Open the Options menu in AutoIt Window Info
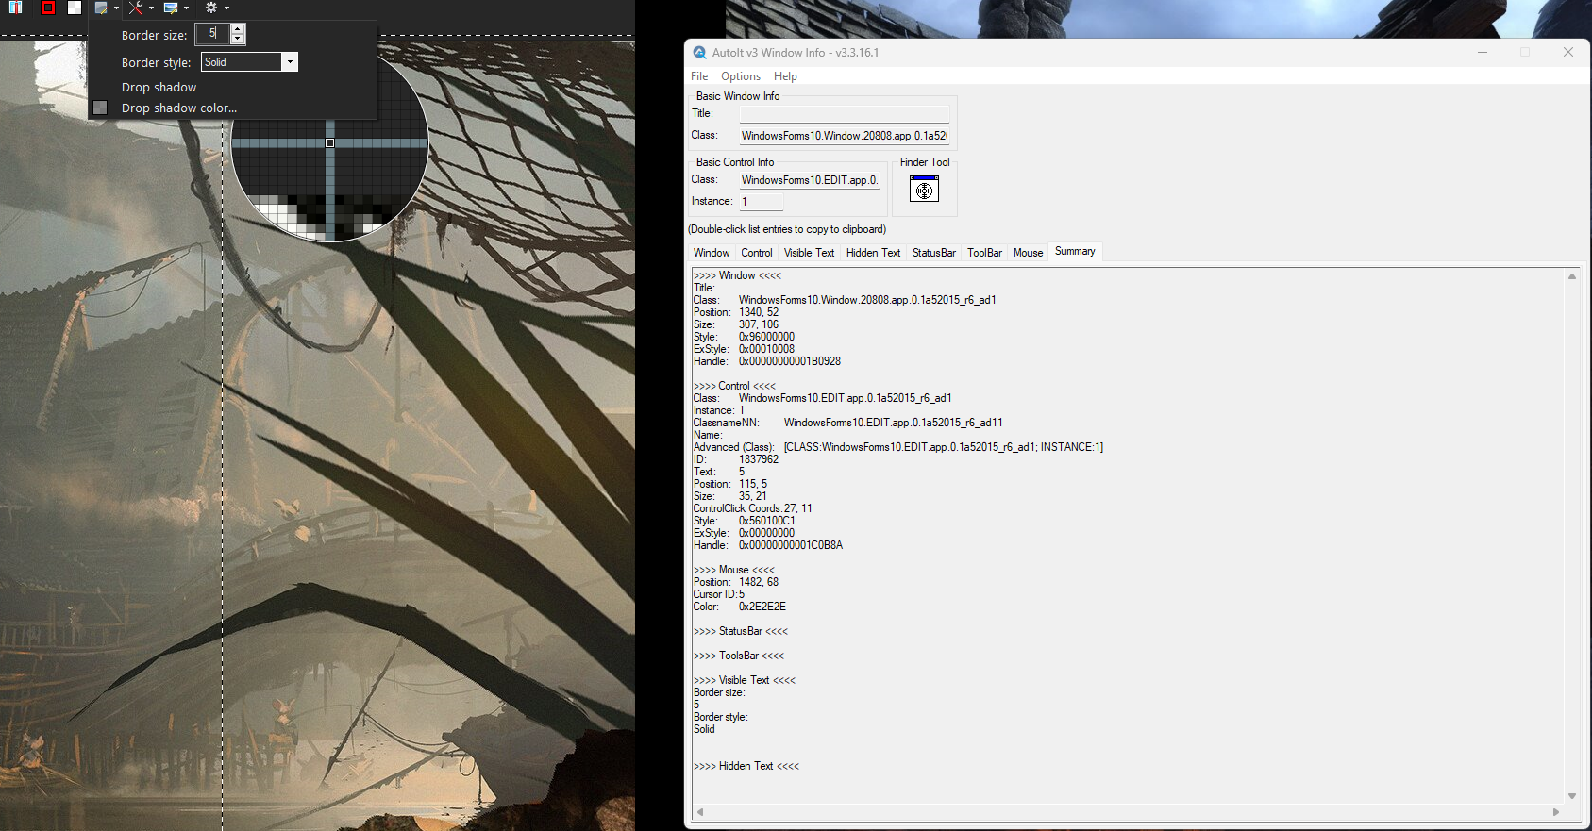 click(741, 76)
